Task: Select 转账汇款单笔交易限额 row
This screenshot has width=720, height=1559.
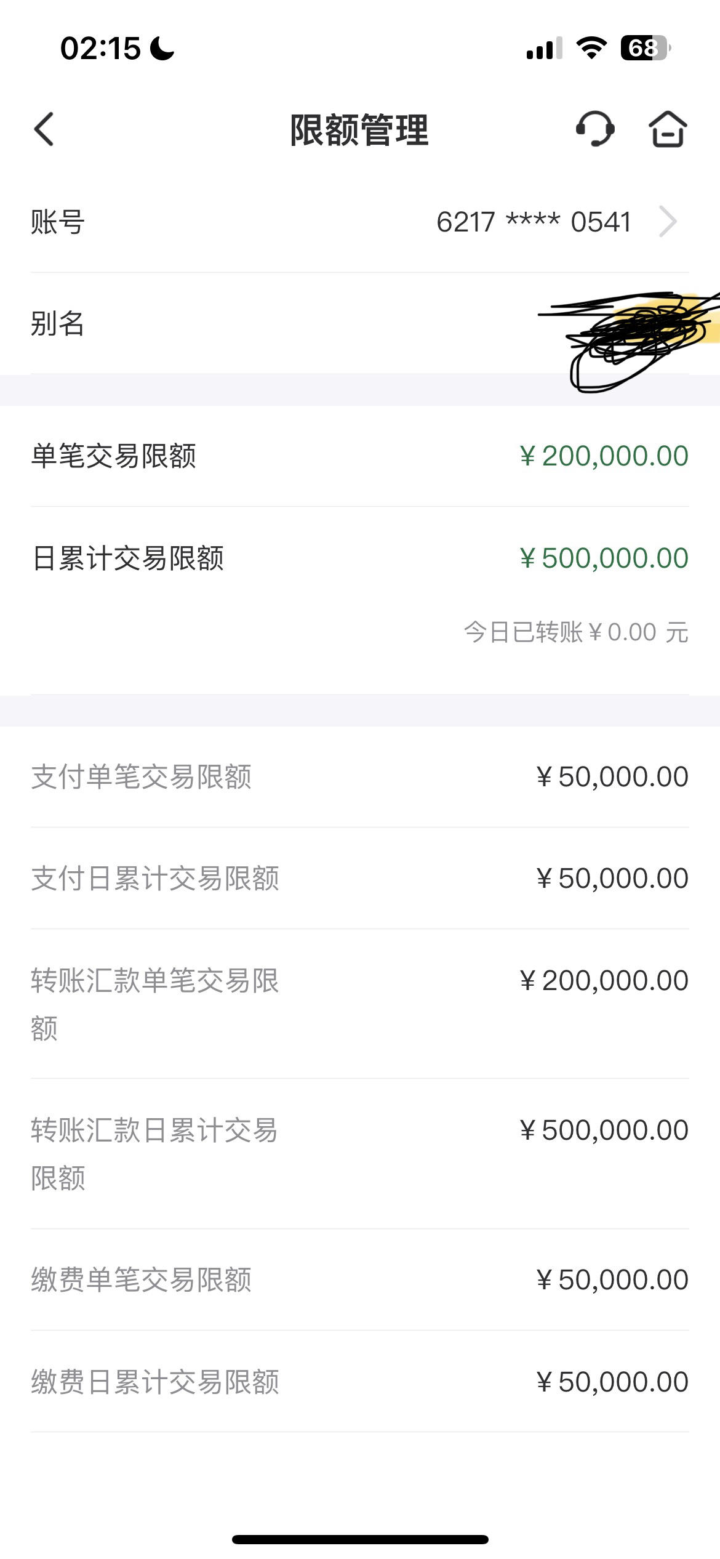Action: [x=360, y=1004]
